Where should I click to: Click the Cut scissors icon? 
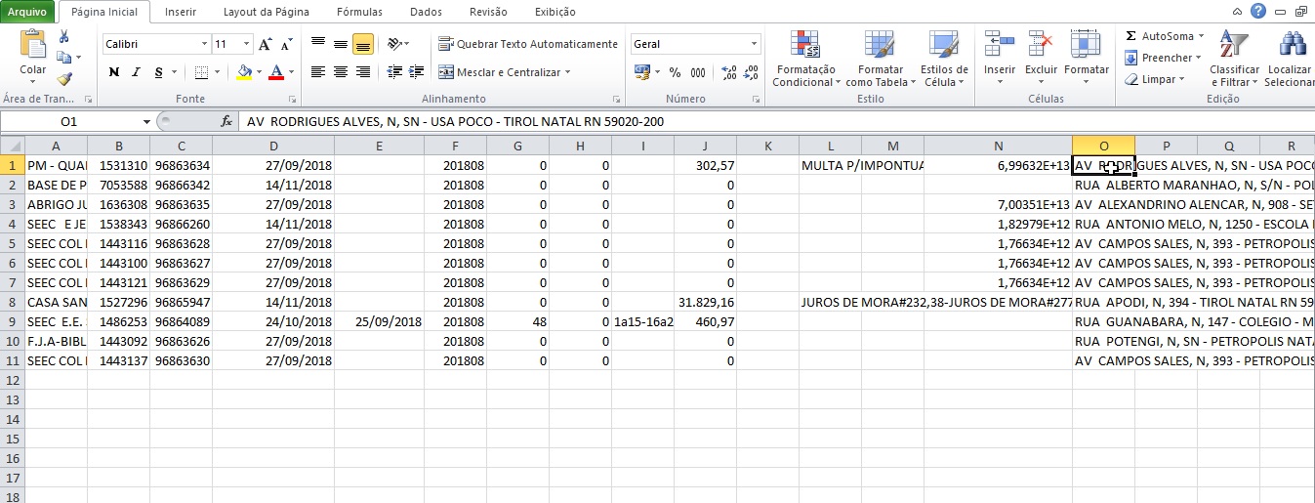pyautogui.click(x=64, y=36)
